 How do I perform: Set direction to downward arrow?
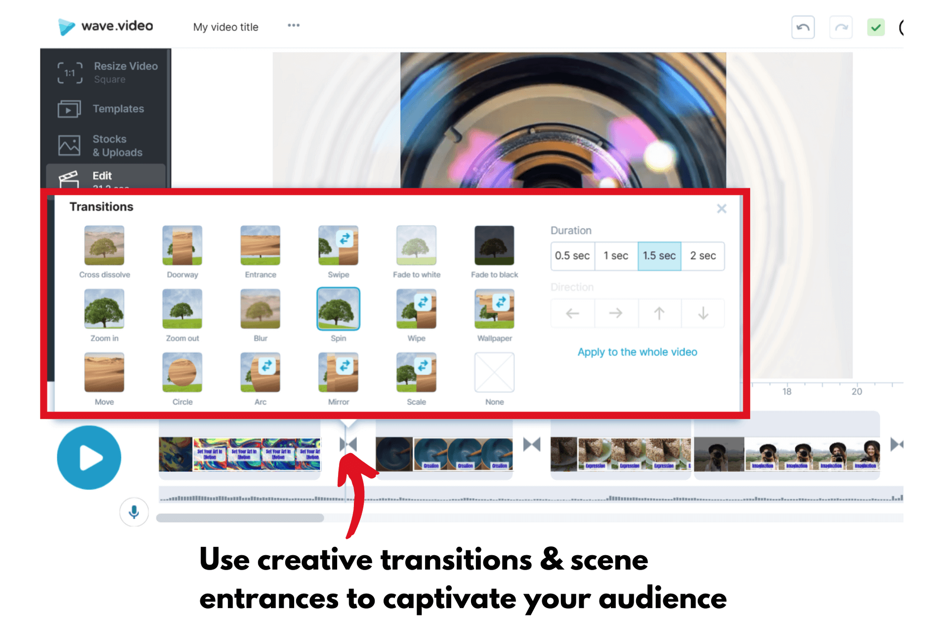point(702,313)
